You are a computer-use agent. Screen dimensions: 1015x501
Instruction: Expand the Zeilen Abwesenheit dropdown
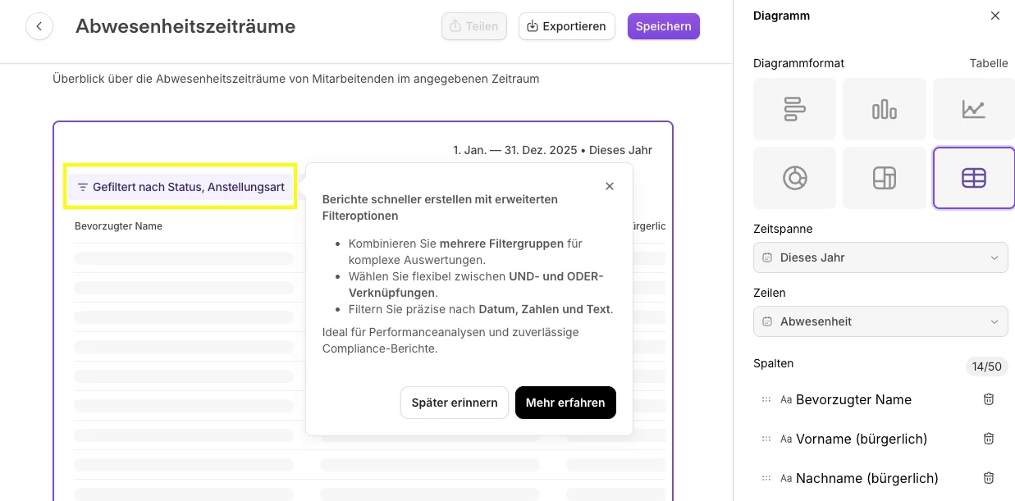pos(880,321)
